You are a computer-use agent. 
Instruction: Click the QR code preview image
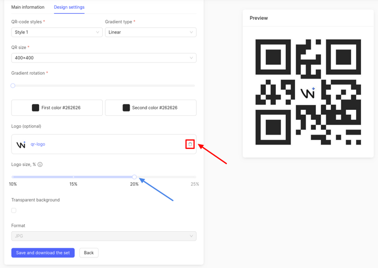tap(308, 92)
